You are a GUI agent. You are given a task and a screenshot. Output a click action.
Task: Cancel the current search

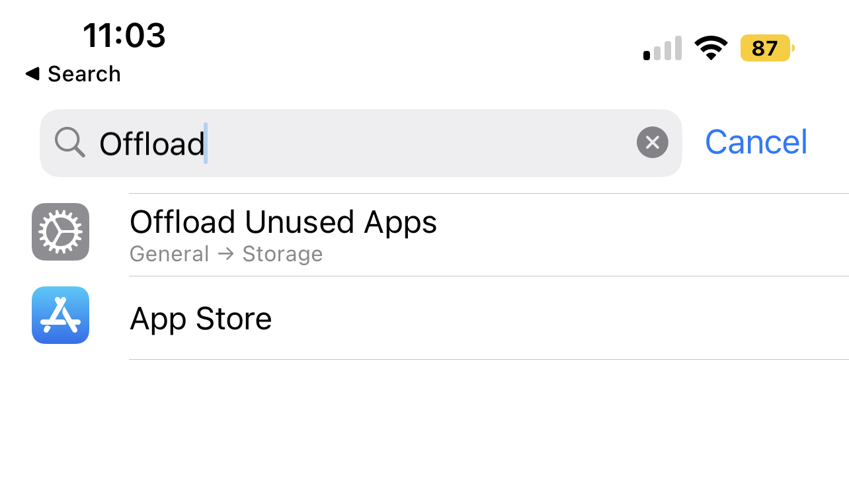tap(756, 142)
